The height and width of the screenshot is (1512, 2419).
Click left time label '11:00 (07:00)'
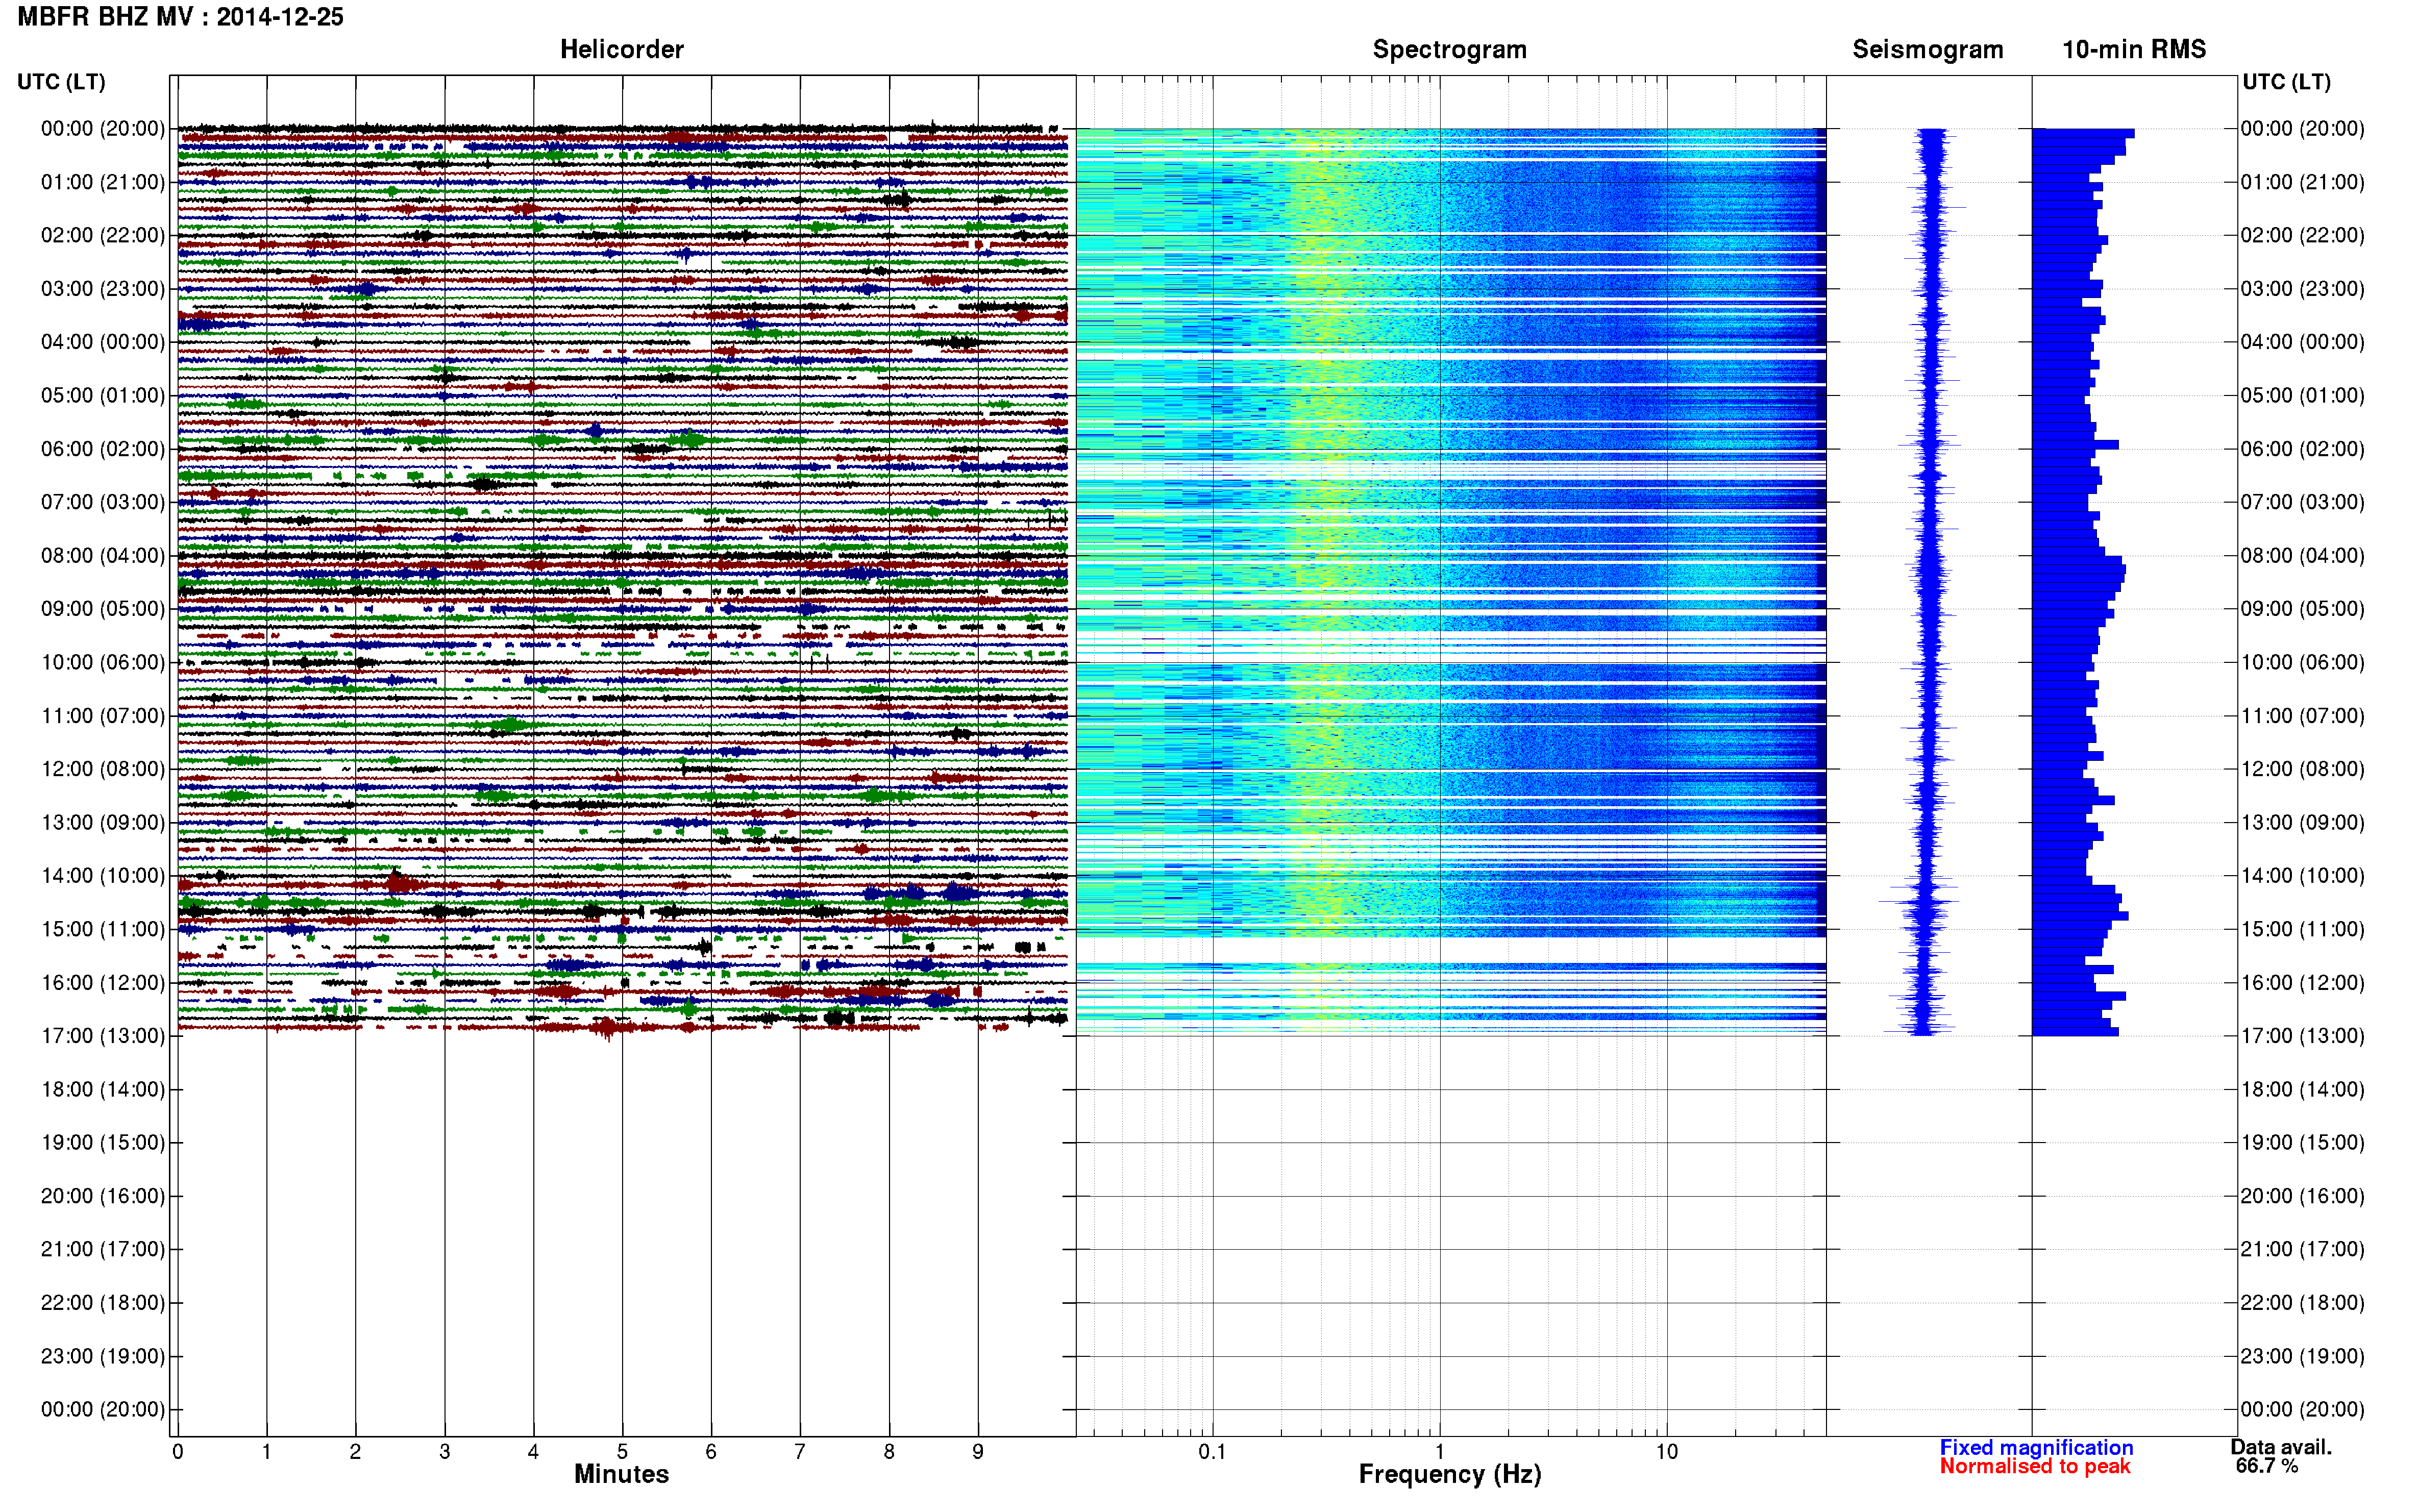pos(103,716)
